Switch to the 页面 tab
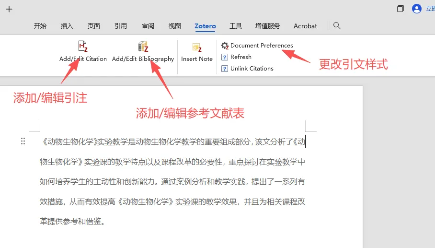 (94, 26)
